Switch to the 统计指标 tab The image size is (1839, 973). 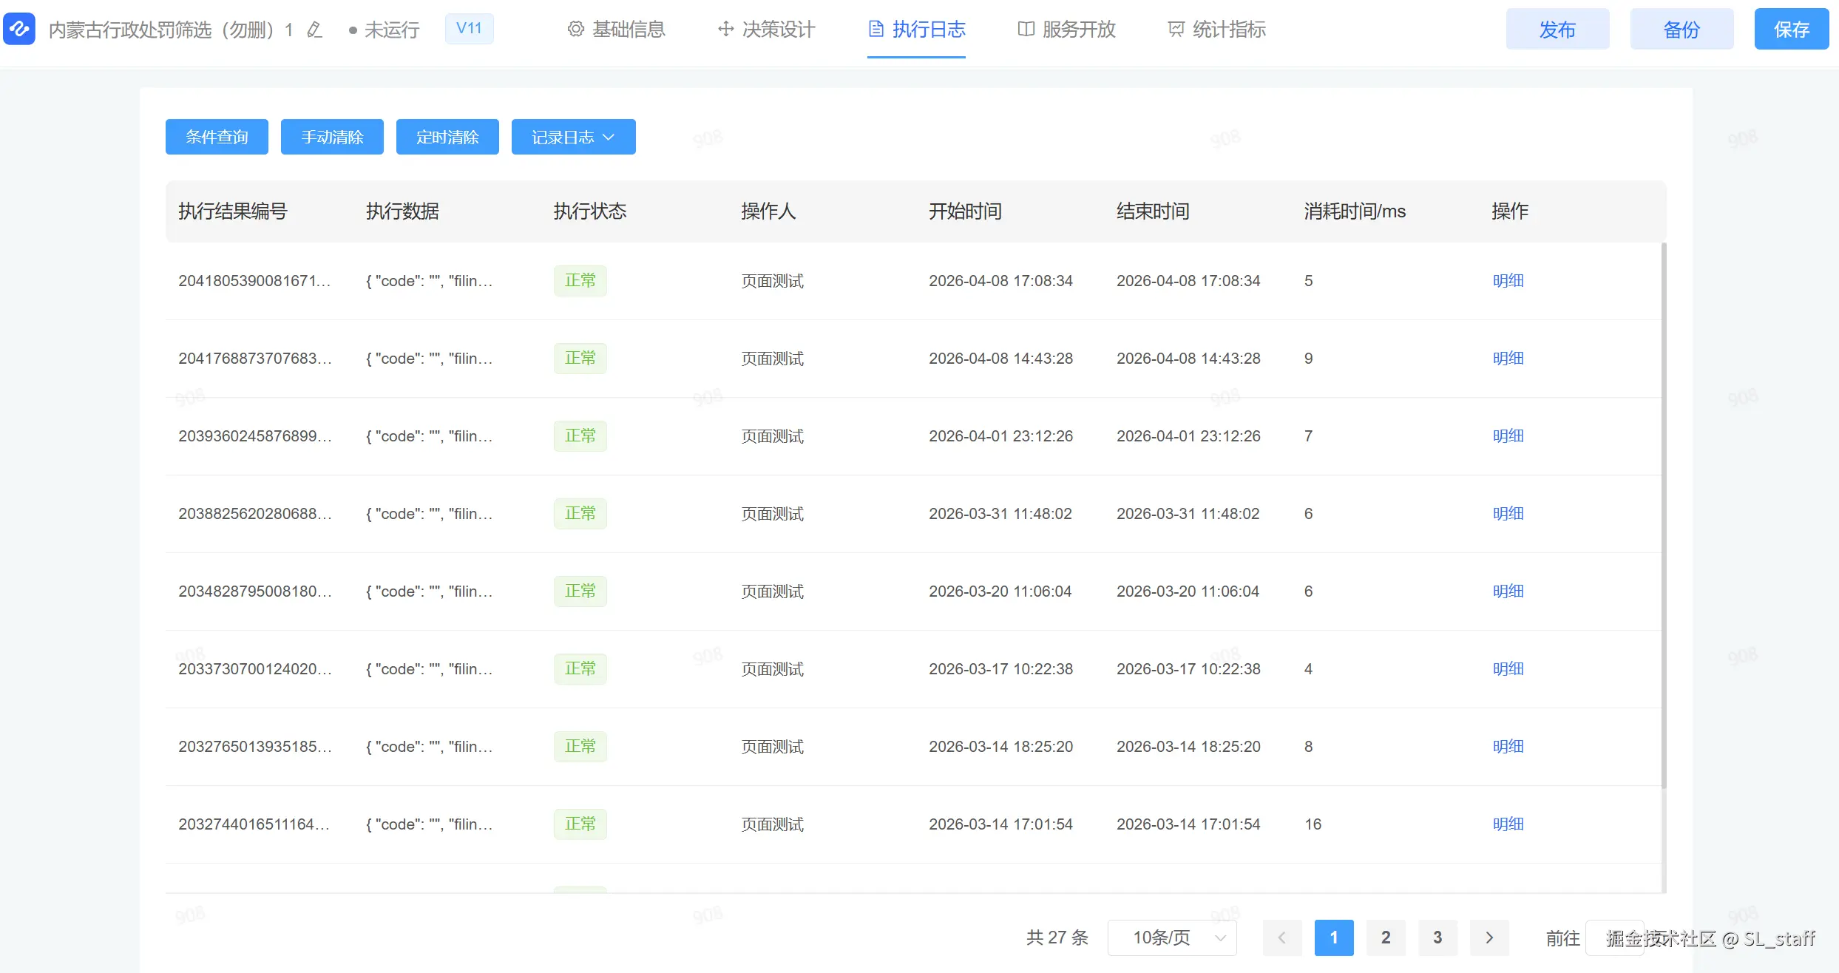[1228, 29]
